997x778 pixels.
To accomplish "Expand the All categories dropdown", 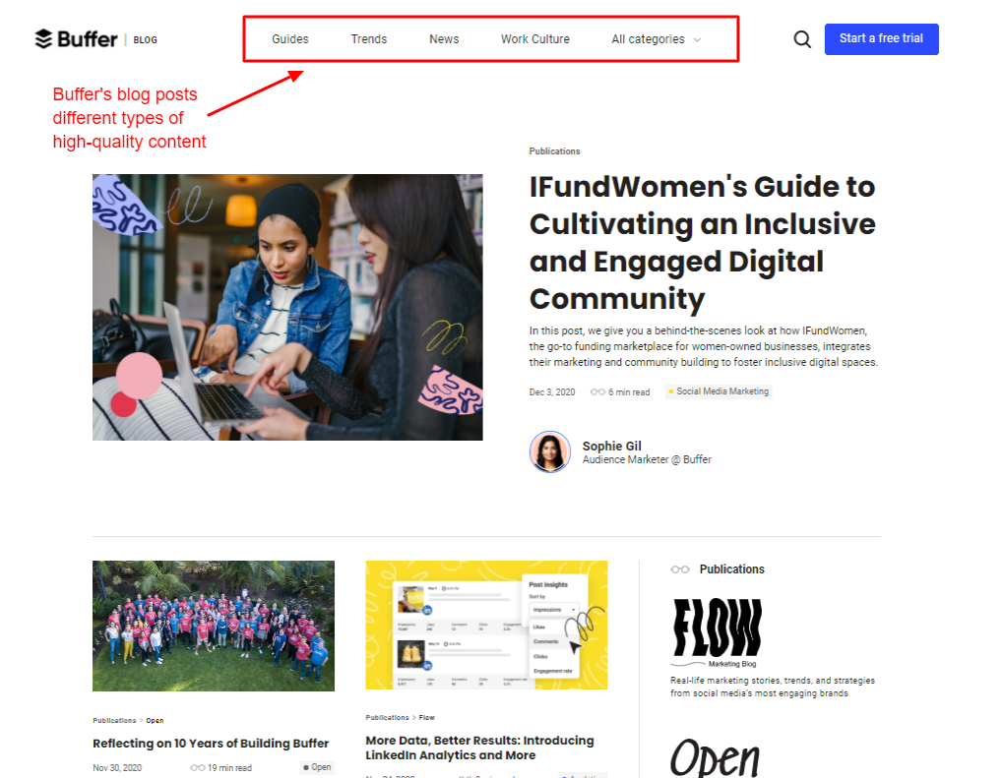I will click(656, 39).
